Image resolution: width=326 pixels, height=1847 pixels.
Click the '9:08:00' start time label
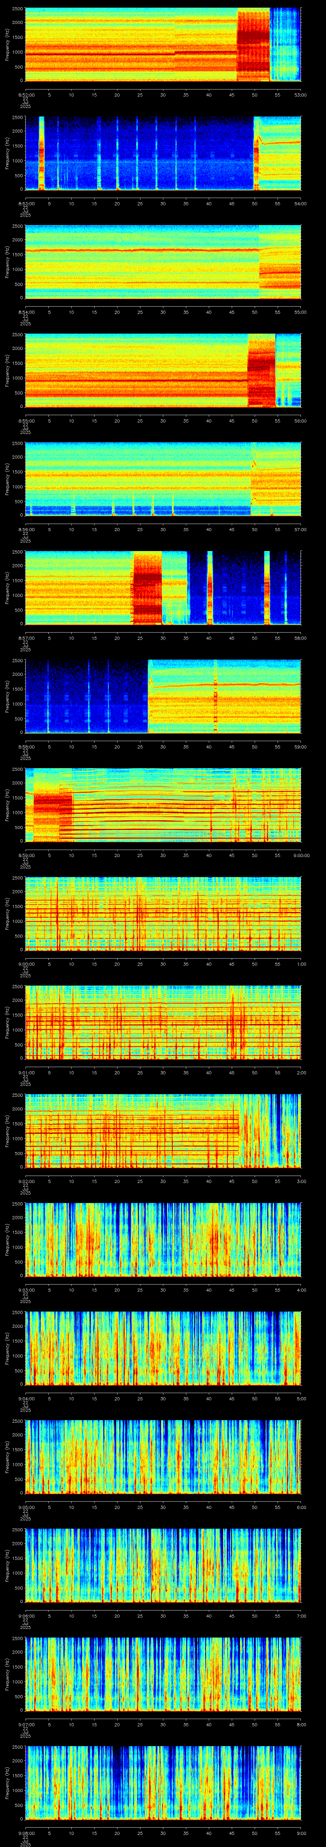click(25, 1833)
